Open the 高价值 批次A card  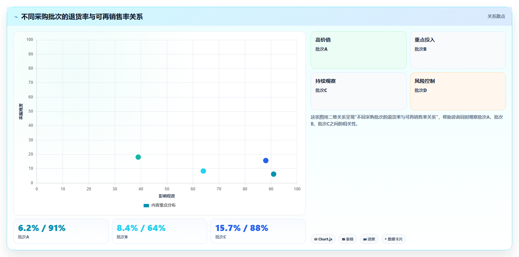click(x=359, y=50)
